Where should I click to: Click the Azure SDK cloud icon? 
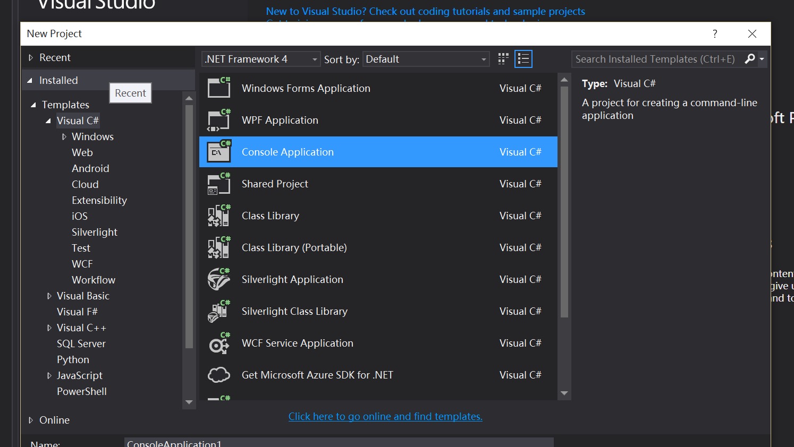219,375
